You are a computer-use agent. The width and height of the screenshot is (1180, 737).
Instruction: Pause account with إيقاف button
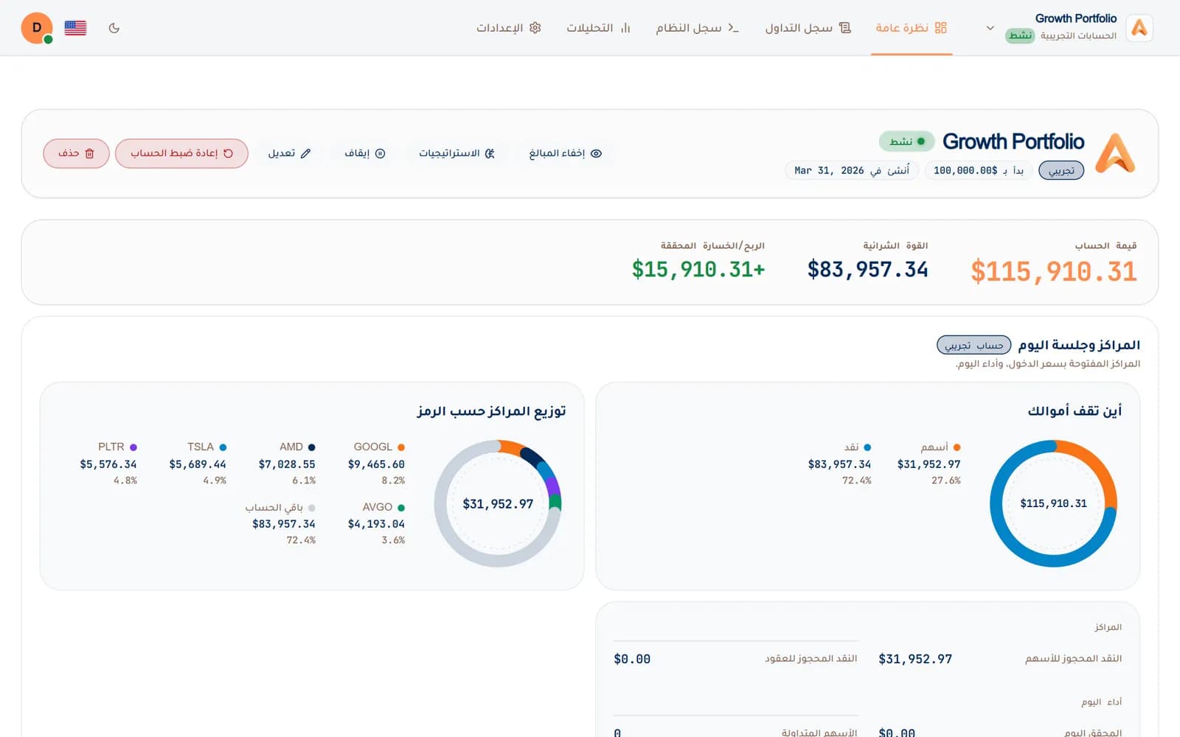click(x=365, y=153)
